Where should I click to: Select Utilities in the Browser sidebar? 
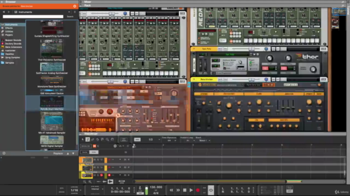9,32
